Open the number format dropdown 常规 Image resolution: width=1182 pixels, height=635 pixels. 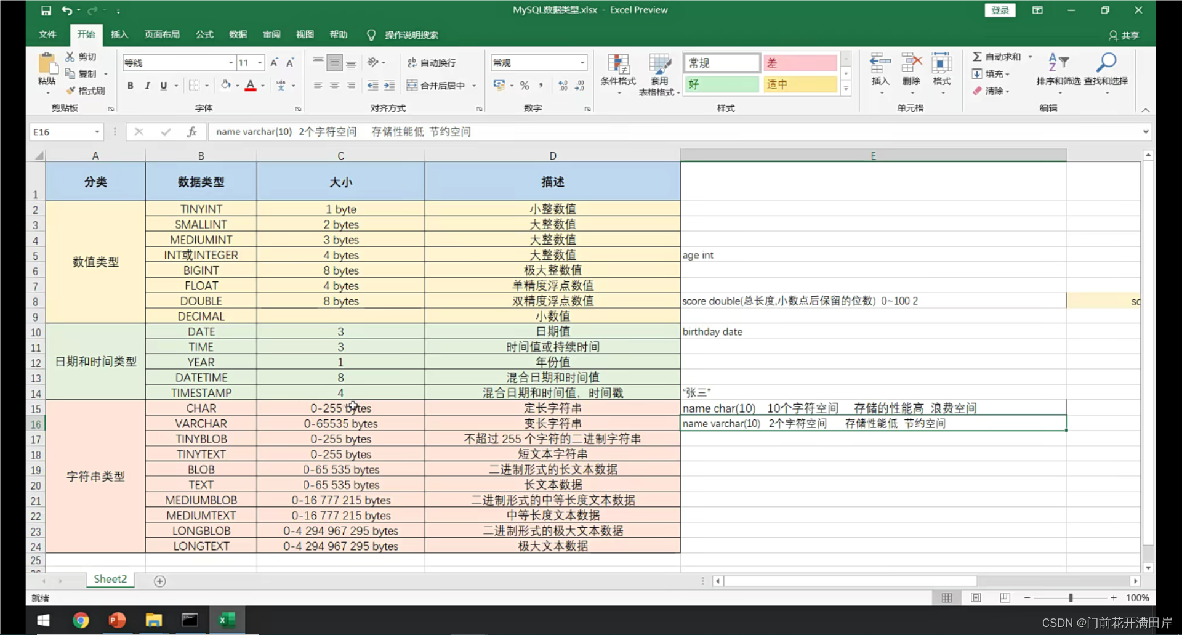tap(582, 62)
